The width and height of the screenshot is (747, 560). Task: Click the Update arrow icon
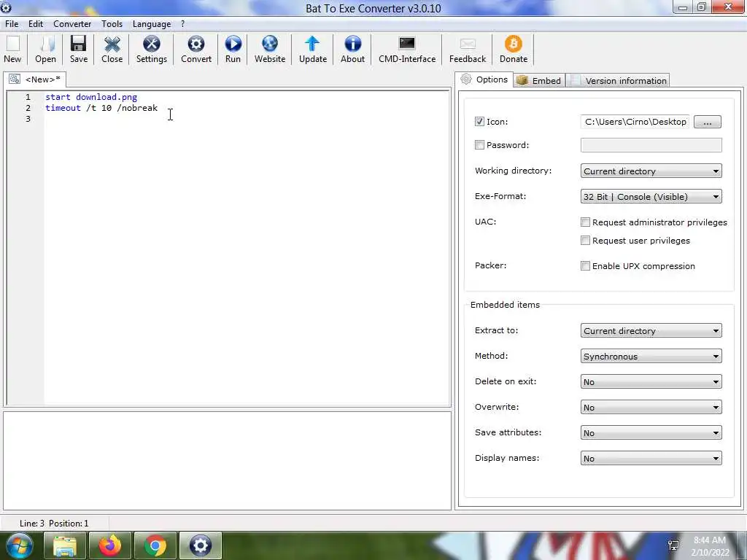tap(312, 44)
